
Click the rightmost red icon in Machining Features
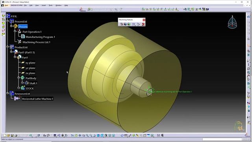click(143, 24)
